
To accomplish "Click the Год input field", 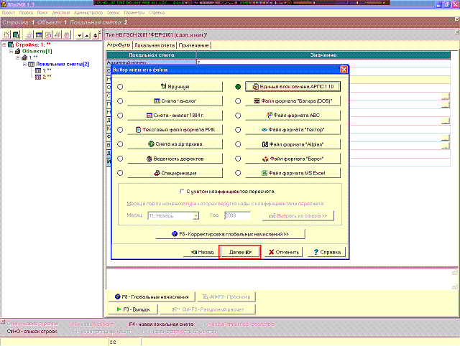I will click(x=237, y=215).
